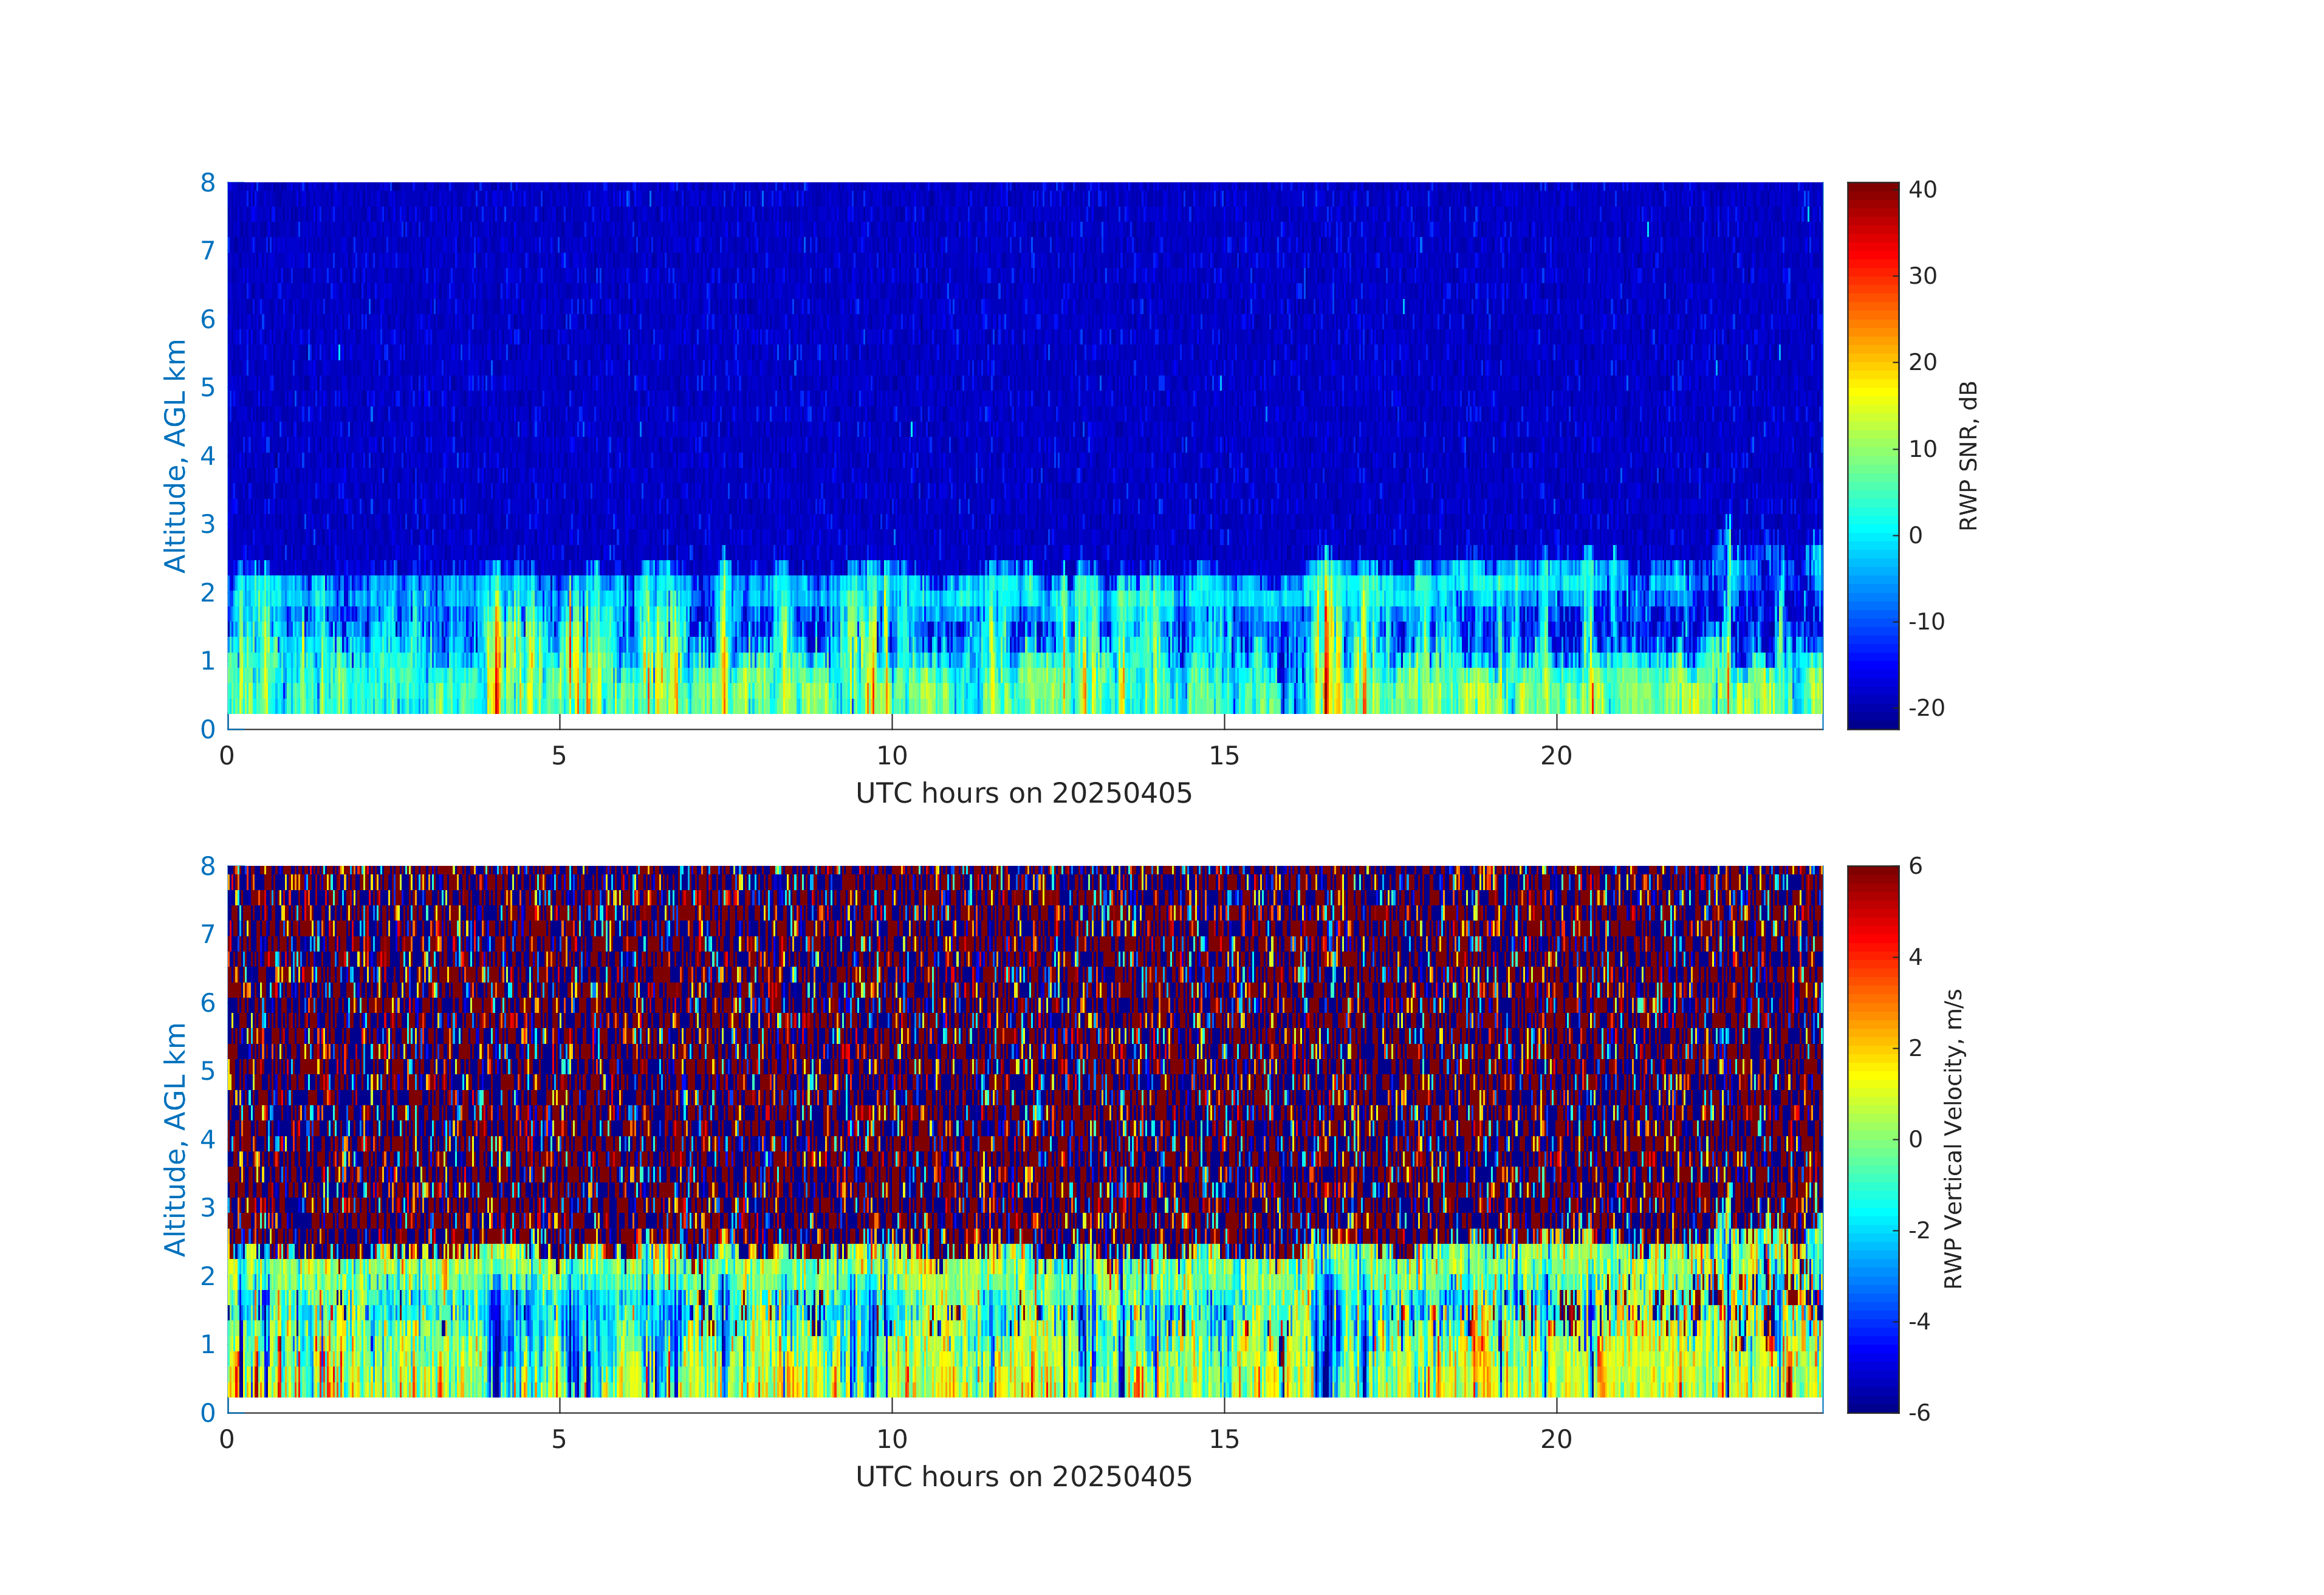The height and width of the screenshot is (1595, 2324).
Task: Click x-axis tick 15 under the velocity plot
Action: pyautogui.click(x=1223, y=1440)
